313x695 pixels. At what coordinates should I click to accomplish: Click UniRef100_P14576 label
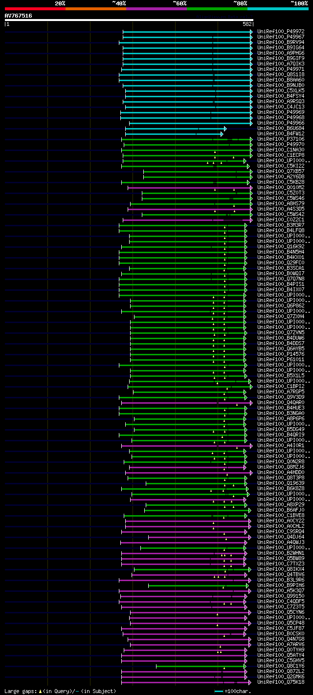coord(281,354)
